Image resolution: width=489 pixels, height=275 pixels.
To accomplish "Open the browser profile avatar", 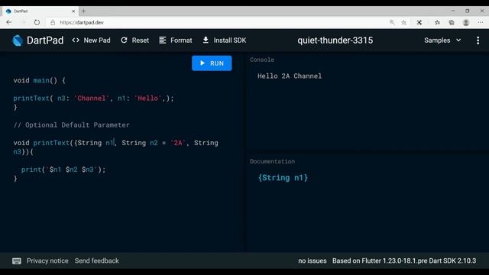I will coord(466,22).
